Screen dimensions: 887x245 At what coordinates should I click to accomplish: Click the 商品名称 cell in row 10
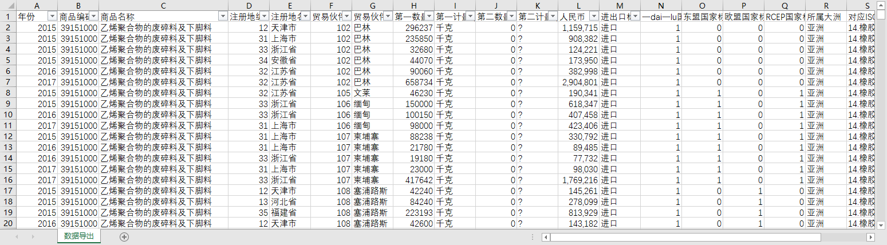pos(163,114)
